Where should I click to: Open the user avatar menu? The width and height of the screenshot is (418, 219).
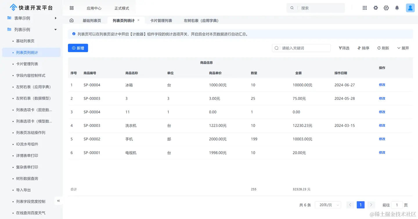pos(410,8)
